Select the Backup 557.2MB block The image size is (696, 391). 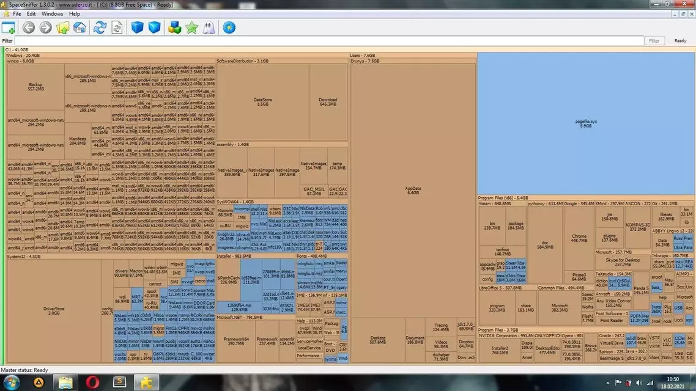coord(35,86)
